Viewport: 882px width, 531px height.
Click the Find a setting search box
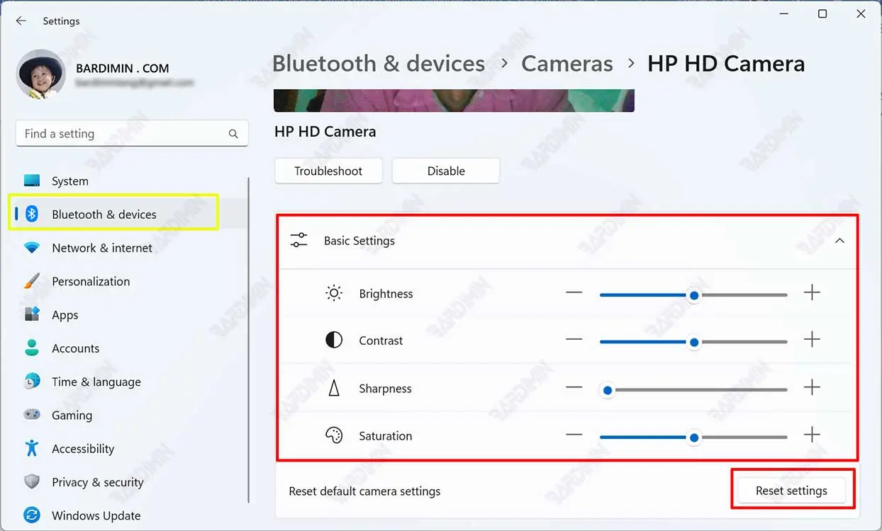pyautogui.click(x=121, y=134)
